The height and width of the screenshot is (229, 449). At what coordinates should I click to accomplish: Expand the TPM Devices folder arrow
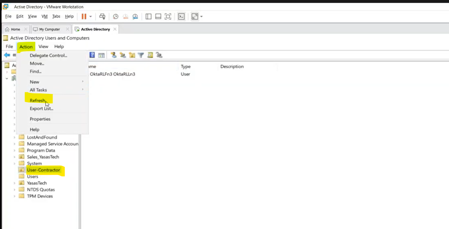[x=15, y=196]
